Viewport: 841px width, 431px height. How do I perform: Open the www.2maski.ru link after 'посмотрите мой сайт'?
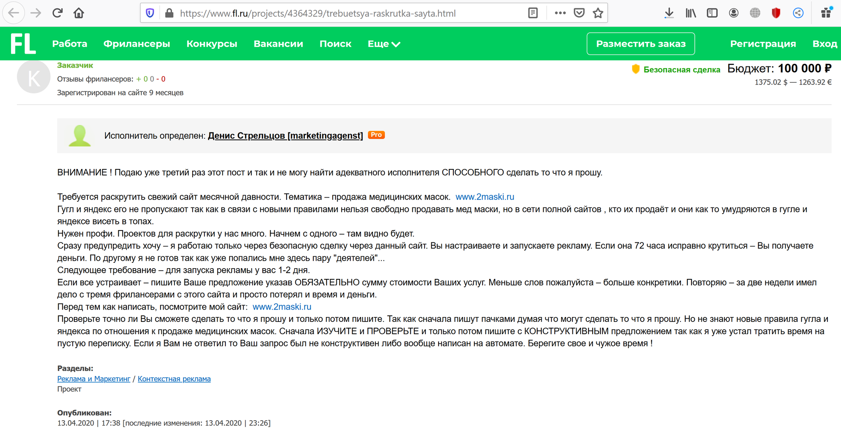tap(282, 307)
